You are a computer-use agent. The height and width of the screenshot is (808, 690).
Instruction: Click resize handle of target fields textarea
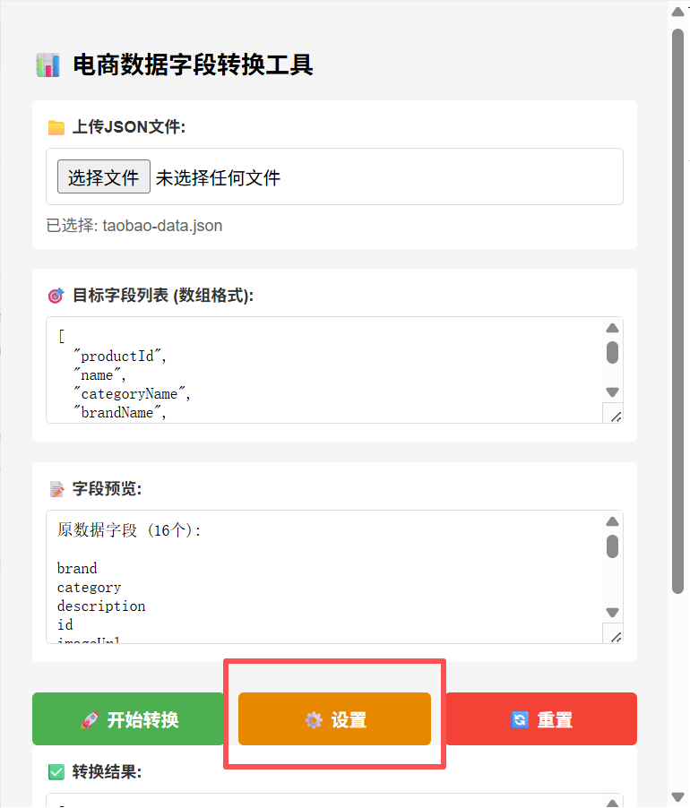click(616, 417)
